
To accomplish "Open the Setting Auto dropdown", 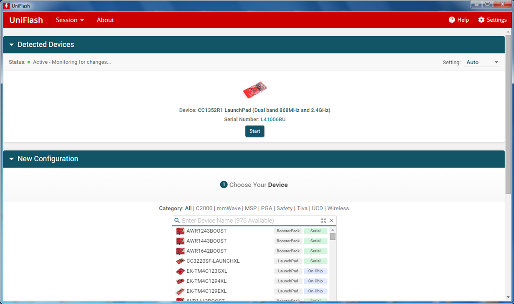I will click(482, 62).
